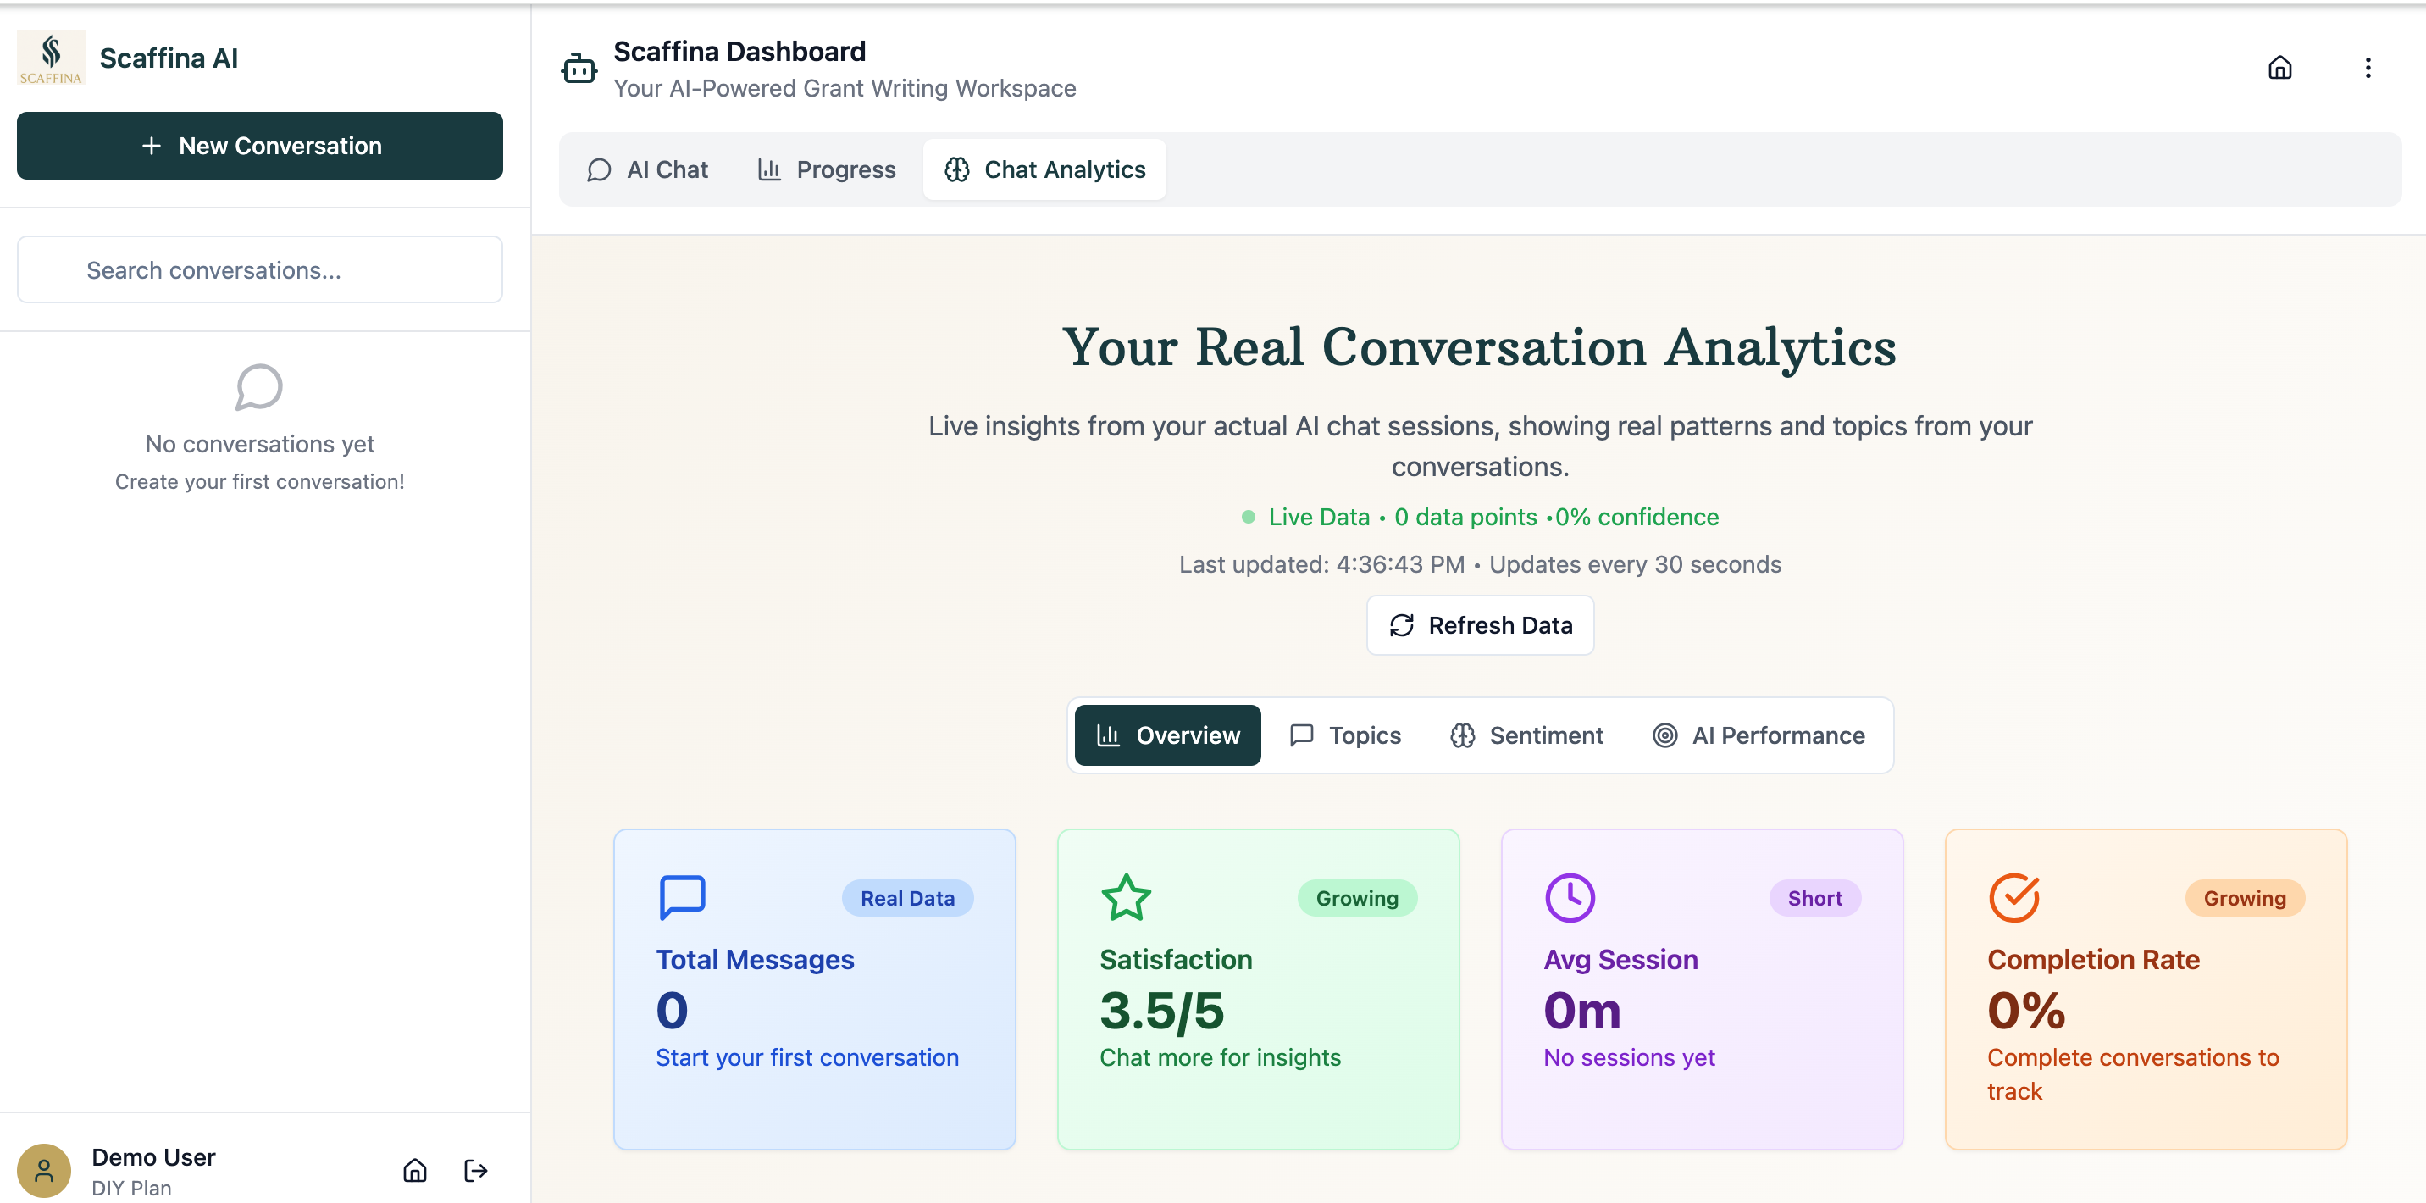The height and width of the screenshot is (1203, 2426).
Task: Open the Progress tab
Action: coord(826,169)
